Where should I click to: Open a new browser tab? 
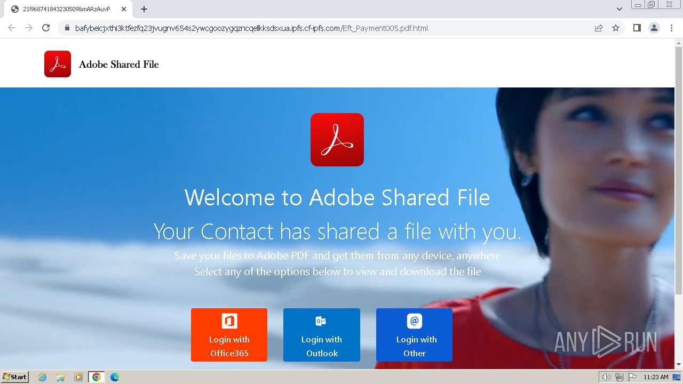coord(144,9)
